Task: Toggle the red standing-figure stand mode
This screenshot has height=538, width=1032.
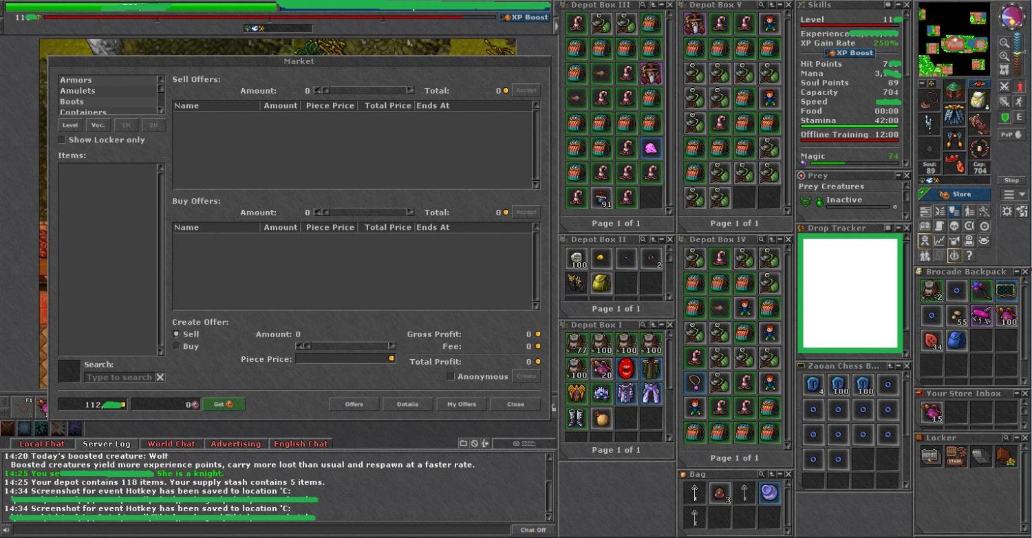Action: [x=1019, y=87]
